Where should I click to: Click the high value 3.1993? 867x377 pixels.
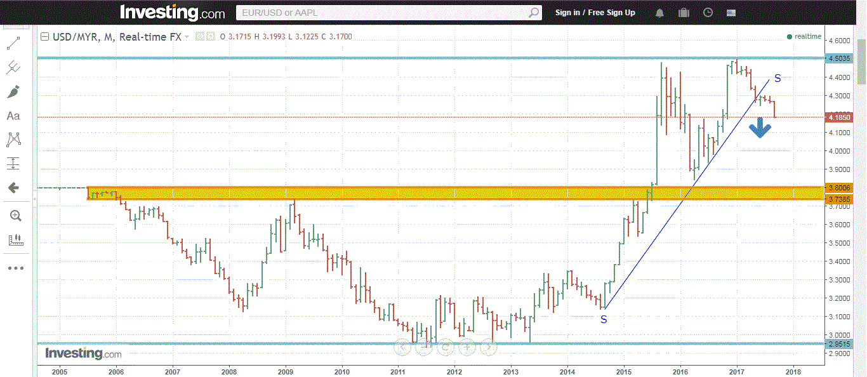[274, 37]
